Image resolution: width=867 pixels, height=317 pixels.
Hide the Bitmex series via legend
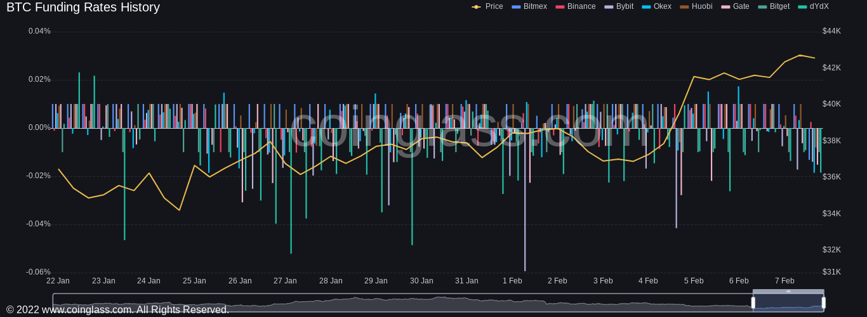(531, 6)
